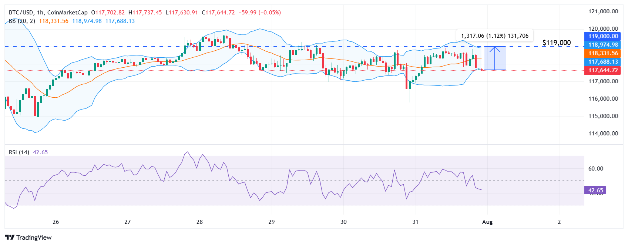Click the TradingView logo icon
Image resolution: width=628 pixels, height=246 pixels.
pos(10,237)
